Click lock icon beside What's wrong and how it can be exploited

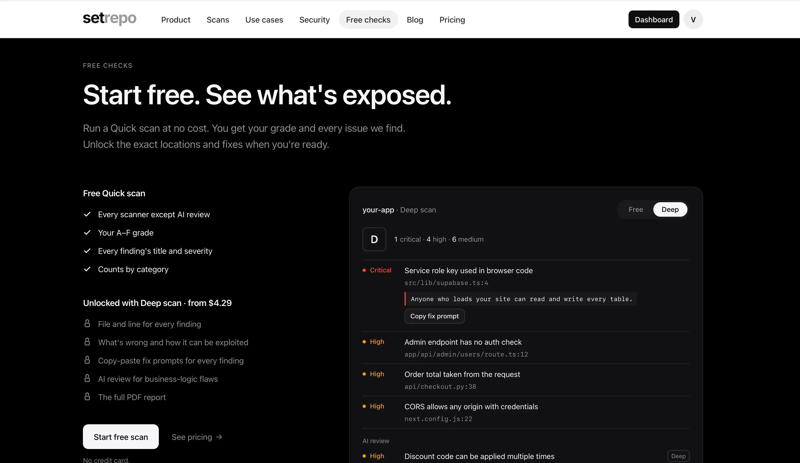point(87,342)
